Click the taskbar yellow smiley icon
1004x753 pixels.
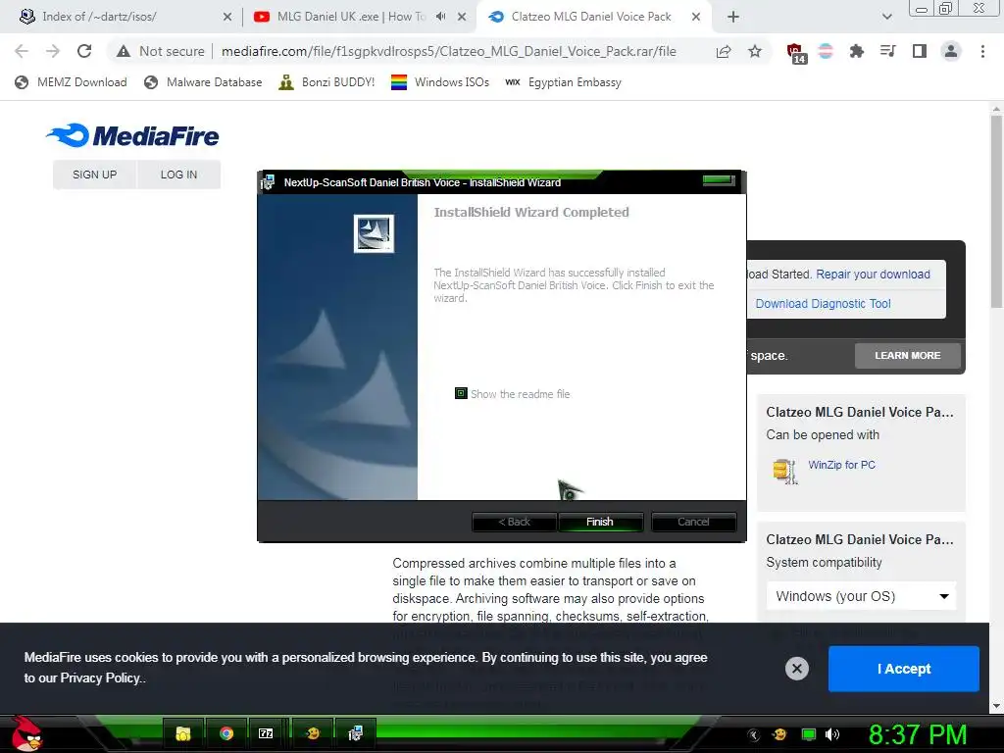click(x=313, y=733)
